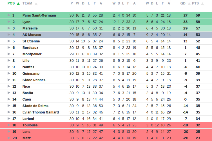
Task: Select the Evian Thonon Gaillard team name
Action: (41, 112)
